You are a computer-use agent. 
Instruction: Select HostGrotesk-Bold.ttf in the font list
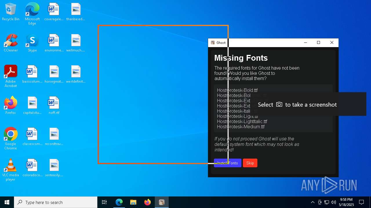(x=237, y=90)
